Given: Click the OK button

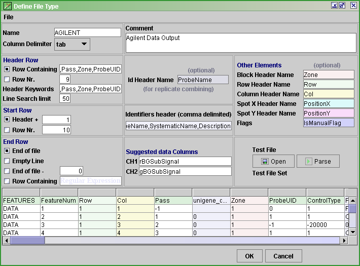Looking at the screenshot, I should coord(249,256).
